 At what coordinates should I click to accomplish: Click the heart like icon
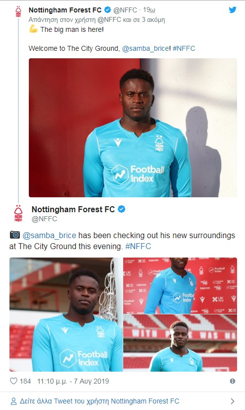click(13, 381)
